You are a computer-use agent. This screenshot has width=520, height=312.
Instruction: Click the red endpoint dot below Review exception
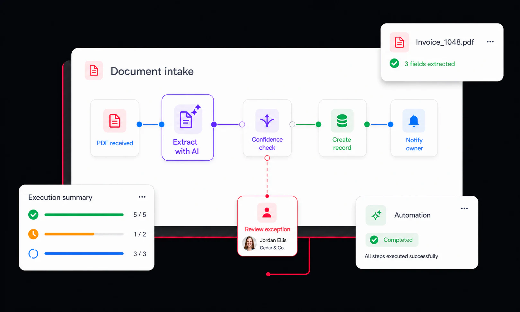click(268, 274)
